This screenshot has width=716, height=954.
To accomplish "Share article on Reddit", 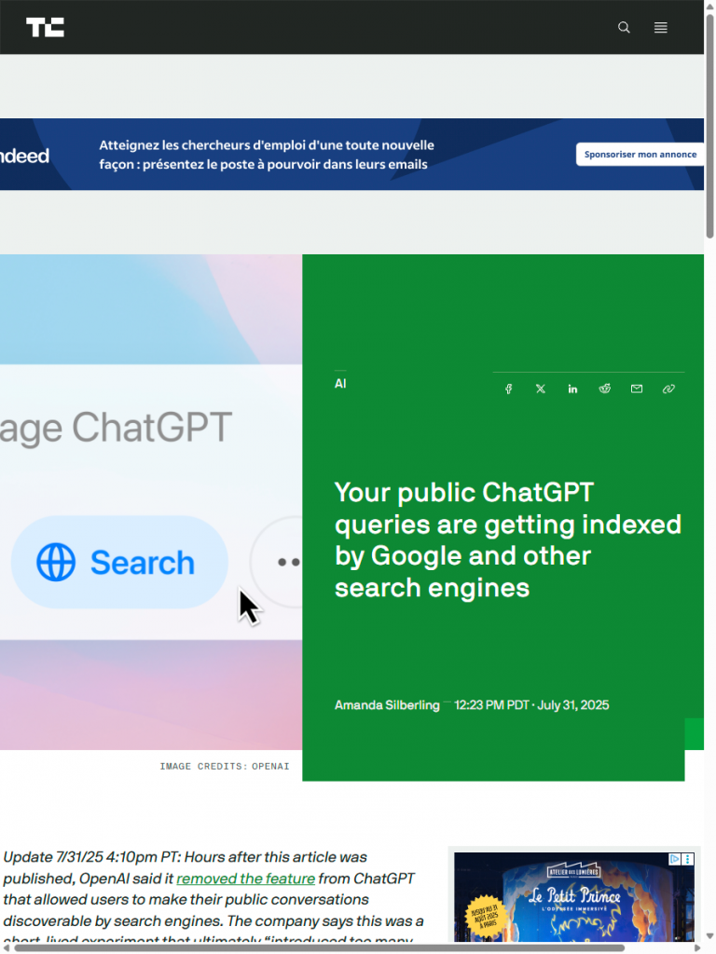I will [604, 388].
